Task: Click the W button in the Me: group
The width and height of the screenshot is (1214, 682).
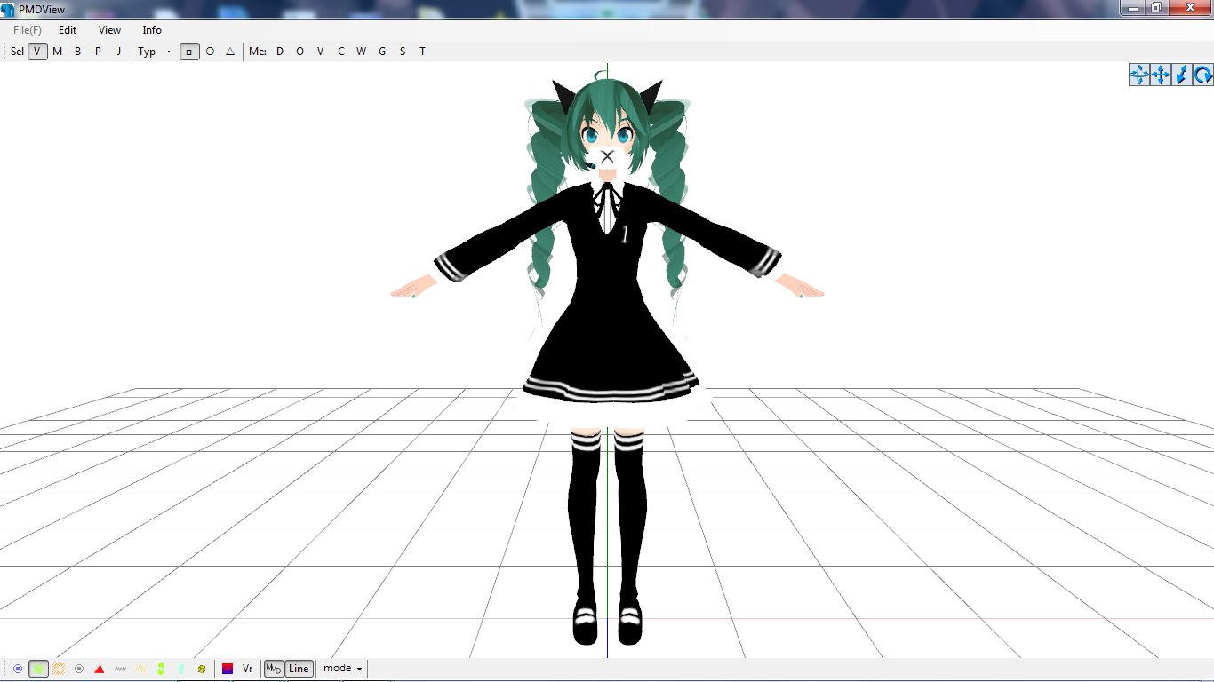Action: click(362, 52)
